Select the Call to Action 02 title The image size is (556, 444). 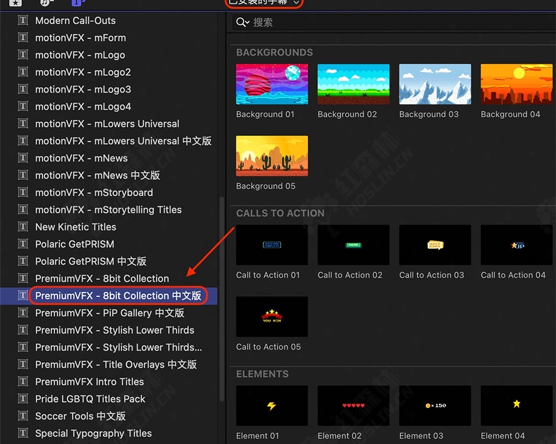pos(353,245)
